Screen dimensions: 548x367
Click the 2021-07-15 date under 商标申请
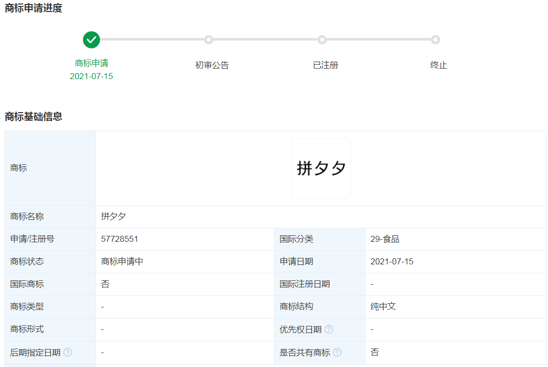(91, 76)
